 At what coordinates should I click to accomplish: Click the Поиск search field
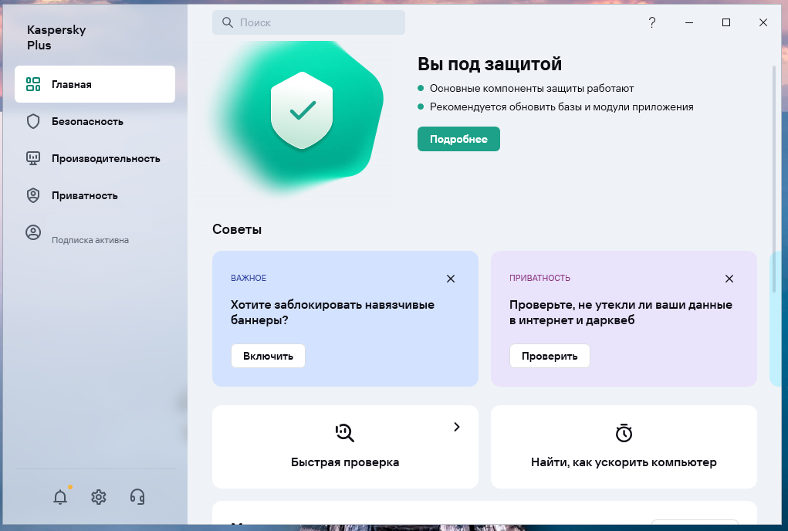(x=309, y=22)
